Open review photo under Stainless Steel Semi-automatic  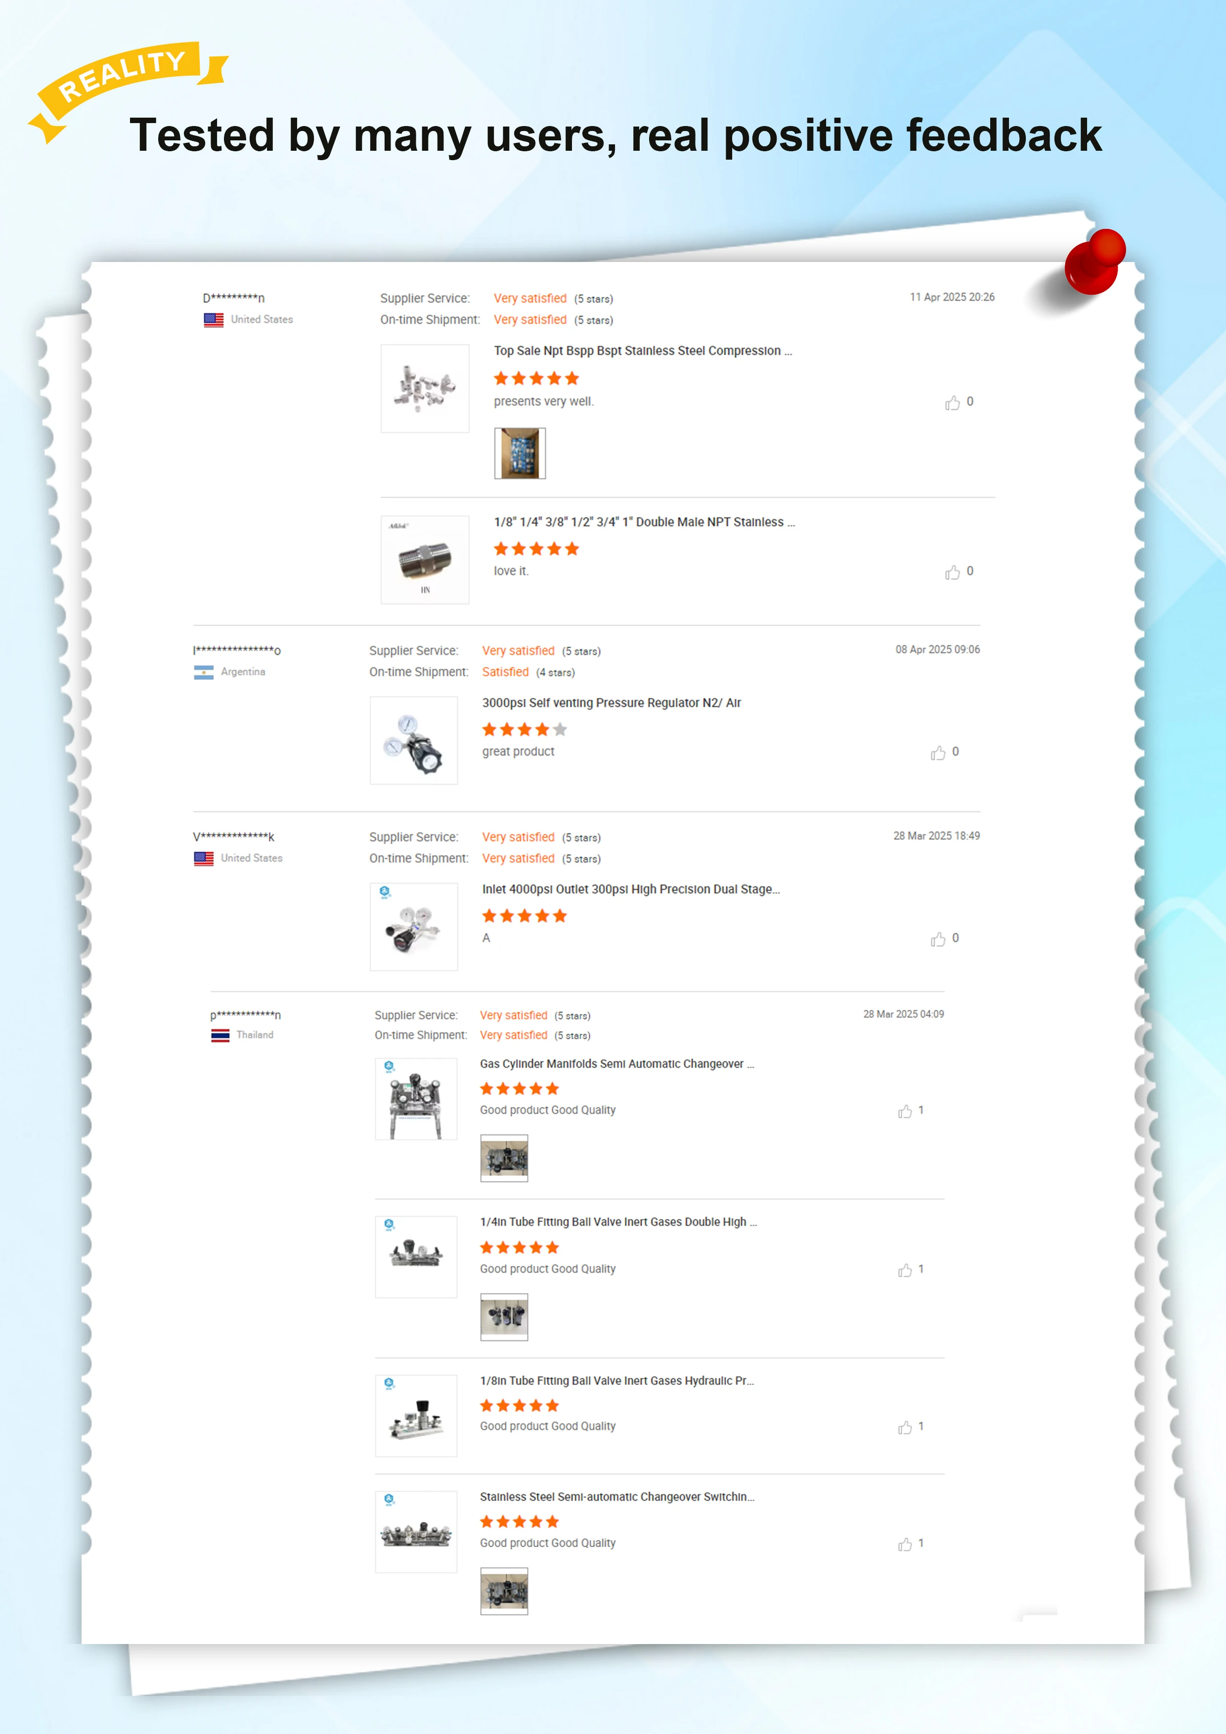[504, 1591]
